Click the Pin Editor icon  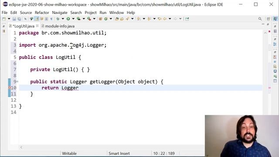[187, 19]
